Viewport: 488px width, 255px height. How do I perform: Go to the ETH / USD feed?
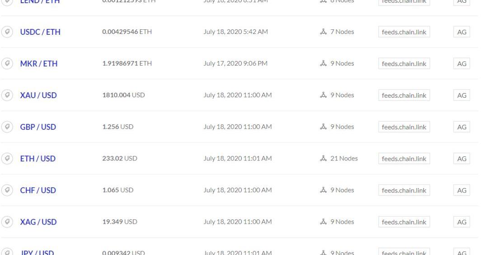pyautogui.click(x=38, y=158)
